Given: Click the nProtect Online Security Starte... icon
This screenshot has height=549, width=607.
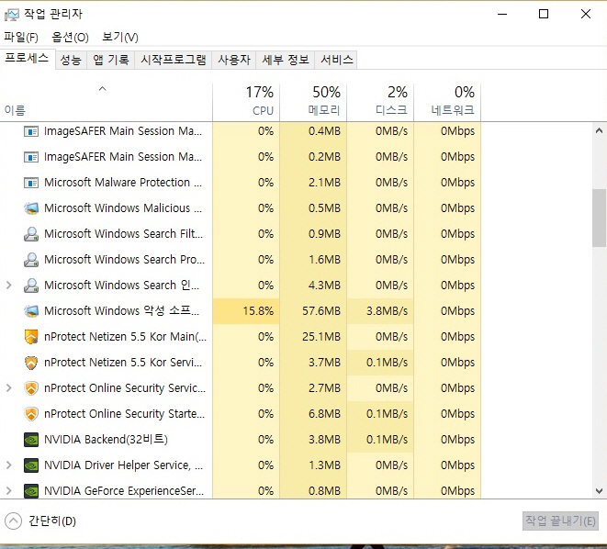Looking at the screenshot, I should (31, 414).
